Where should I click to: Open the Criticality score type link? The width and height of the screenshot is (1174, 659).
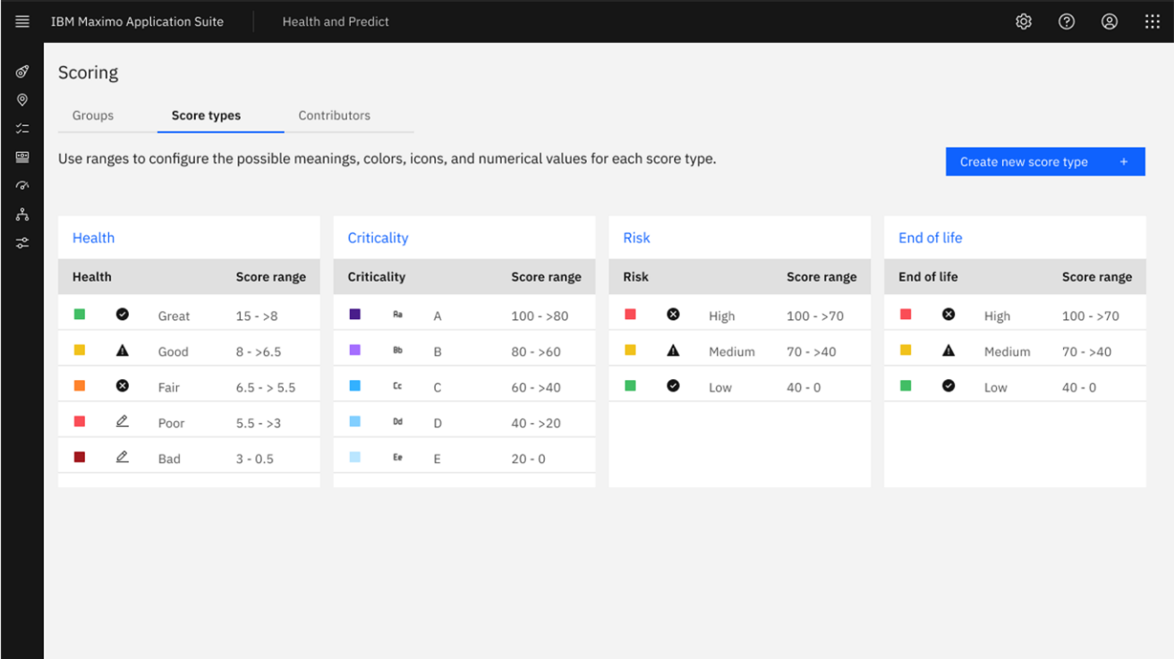click(378, 237)
